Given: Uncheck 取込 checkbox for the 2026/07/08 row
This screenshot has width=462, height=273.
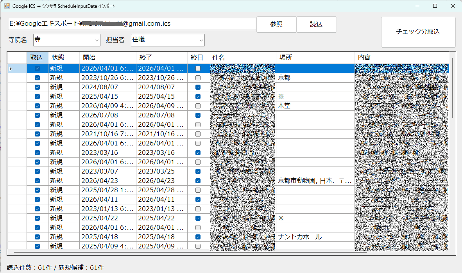Looking at the screenshot, I should (38, 115).
